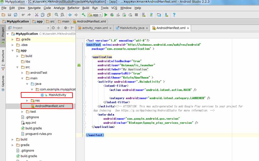Click the Sync Gradle project icon
This screenshot has width=259, height=161.
tap(151, 15)
